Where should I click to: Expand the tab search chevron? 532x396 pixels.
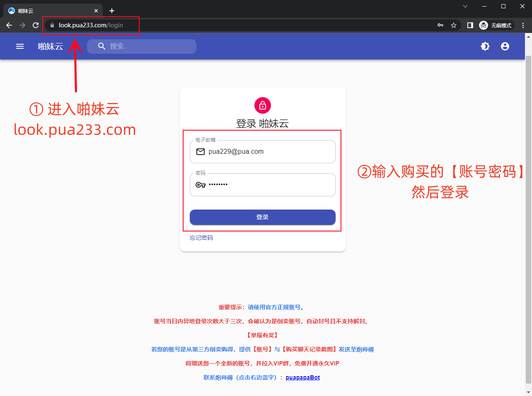[465, 6]
